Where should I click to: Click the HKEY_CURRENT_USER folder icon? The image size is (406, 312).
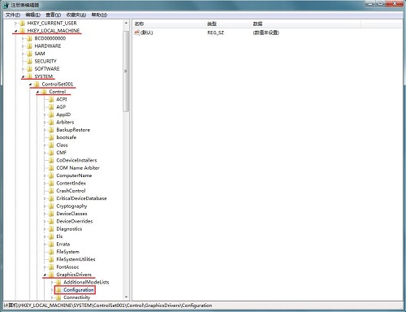coord(23,23)
